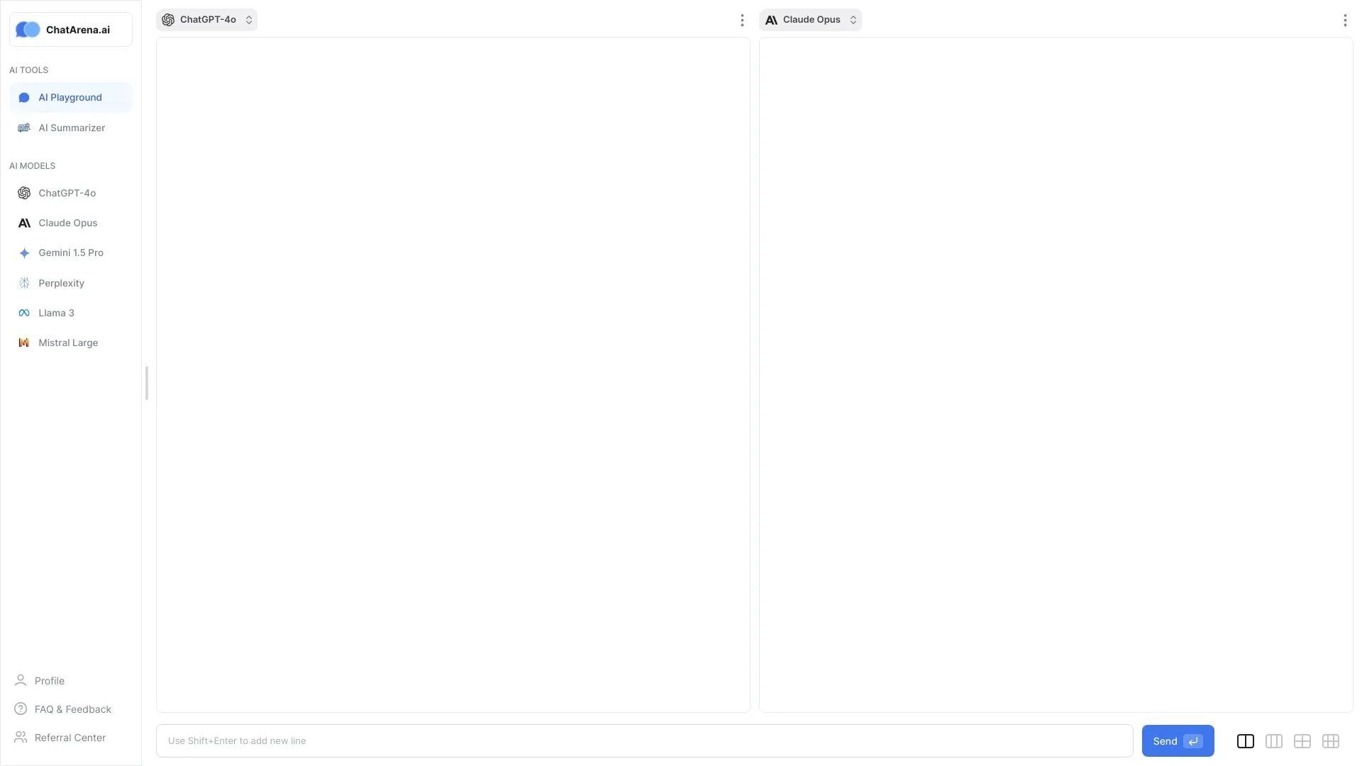Open Profile settings page
1362x766 pixels.
click(49, 680)
